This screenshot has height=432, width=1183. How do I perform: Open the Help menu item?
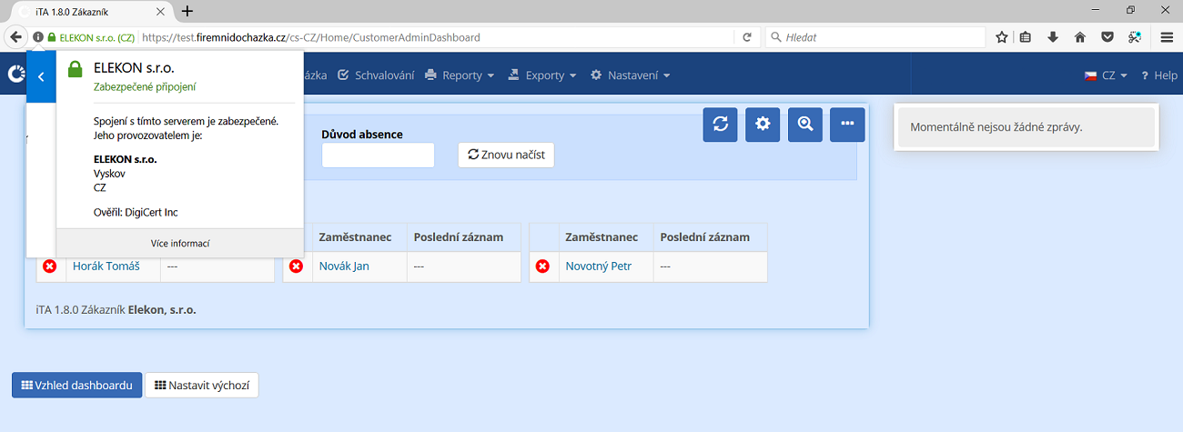coord(1158,75)
